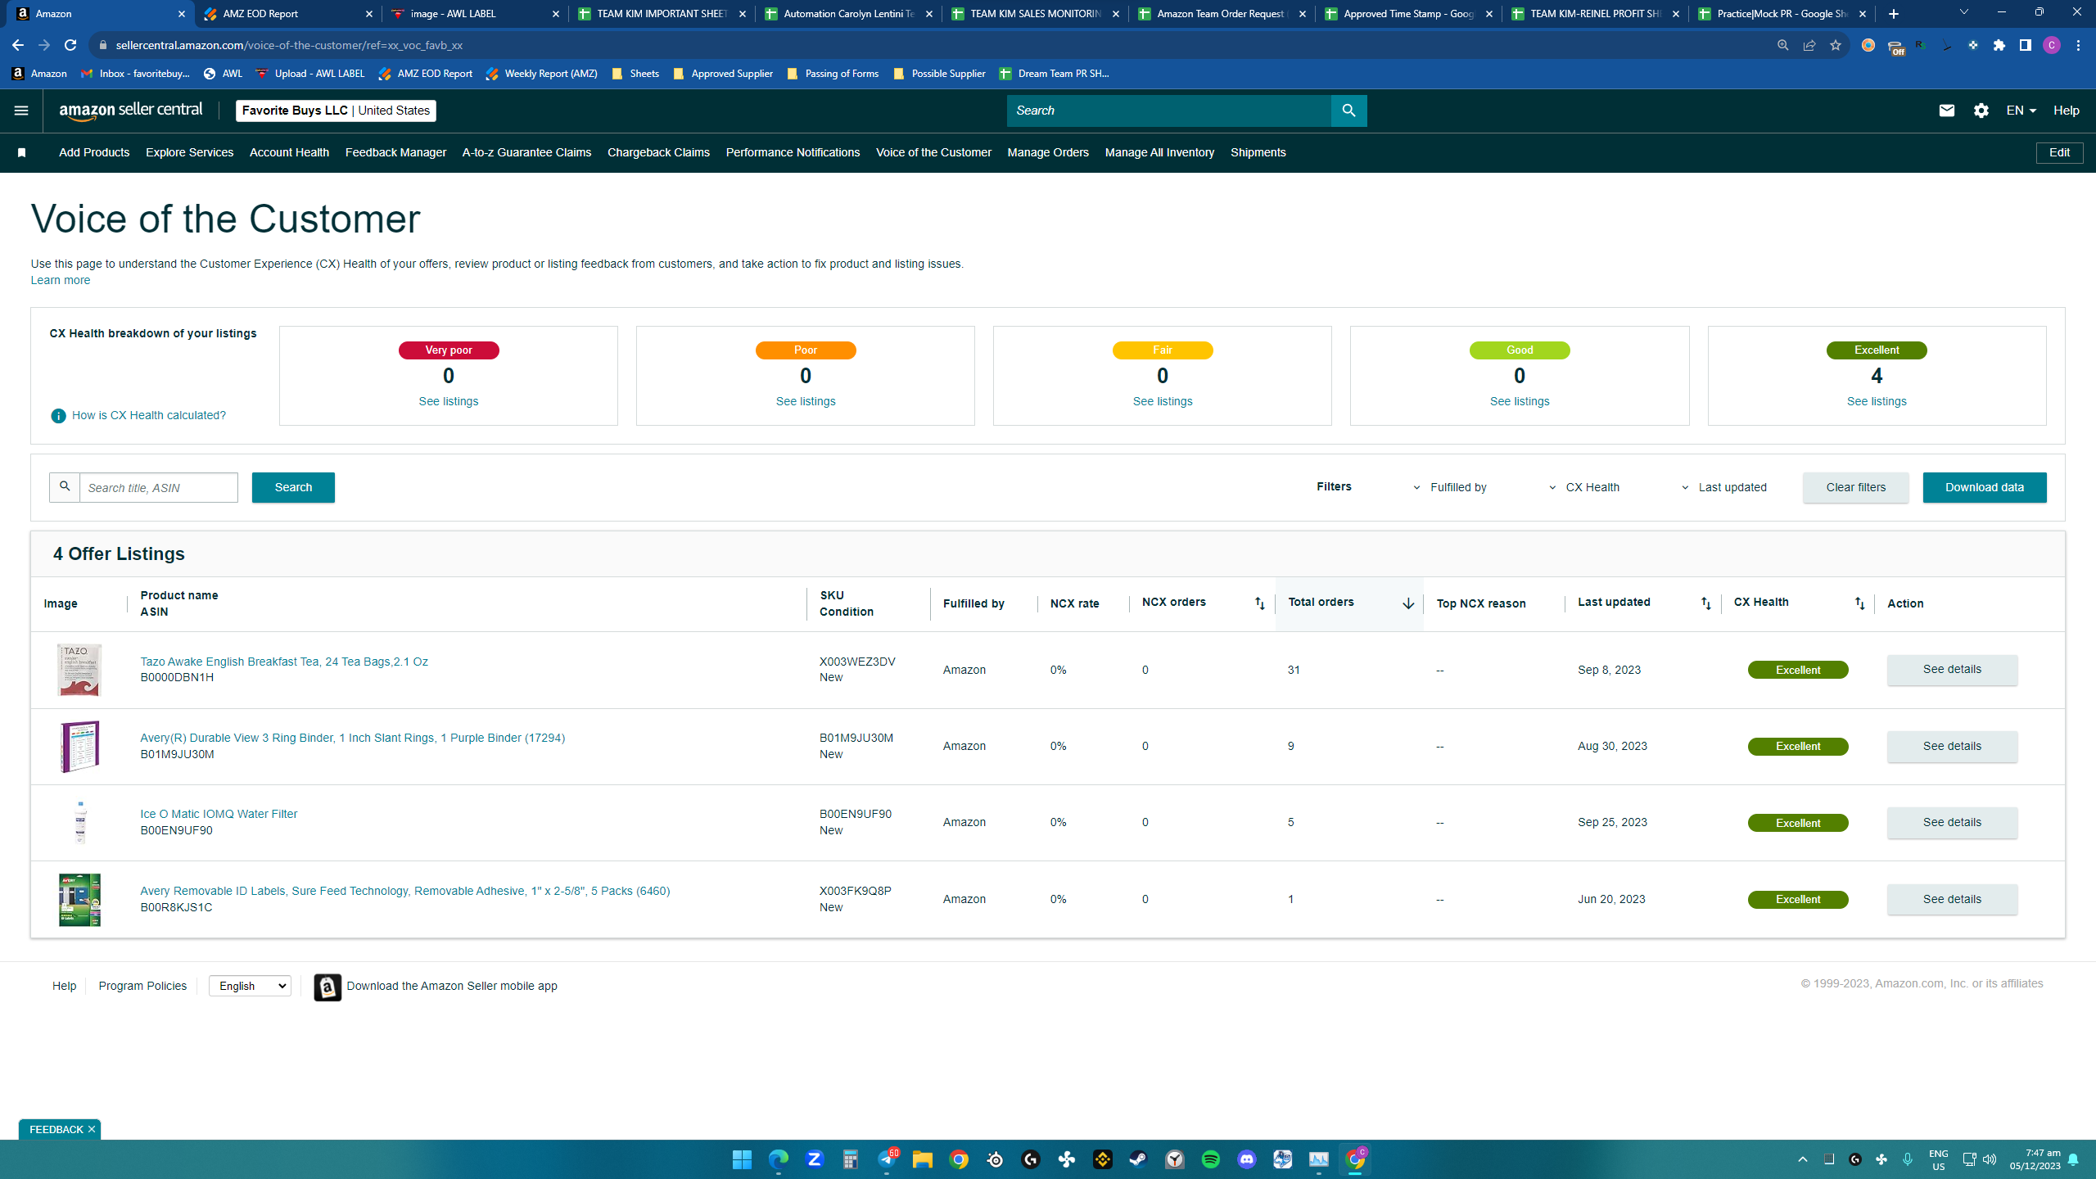Open Account Health menu item
The width and height of the screenshot is (2096, 1179).
click(289, 153)
